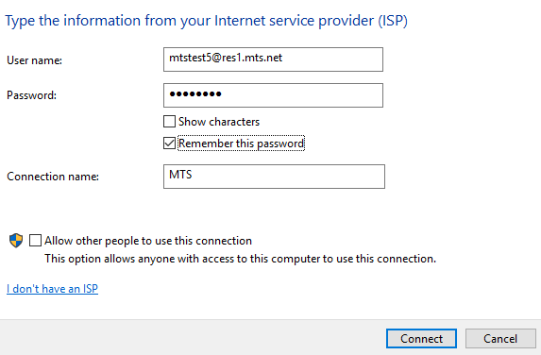Viewport: 541px width, 355px height.
Task: Click the mtstest5@res1.mts.net username text
Action: click(x=226, y=58)
